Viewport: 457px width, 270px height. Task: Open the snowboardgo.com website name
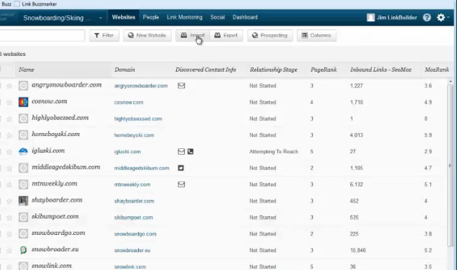58,233
